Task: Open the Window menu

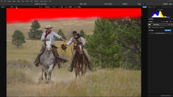Action: 36,1
